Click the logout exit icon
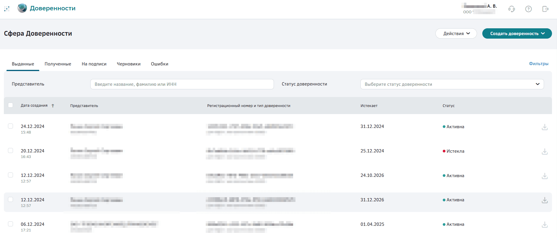557x237 pixels. point(545,9)
